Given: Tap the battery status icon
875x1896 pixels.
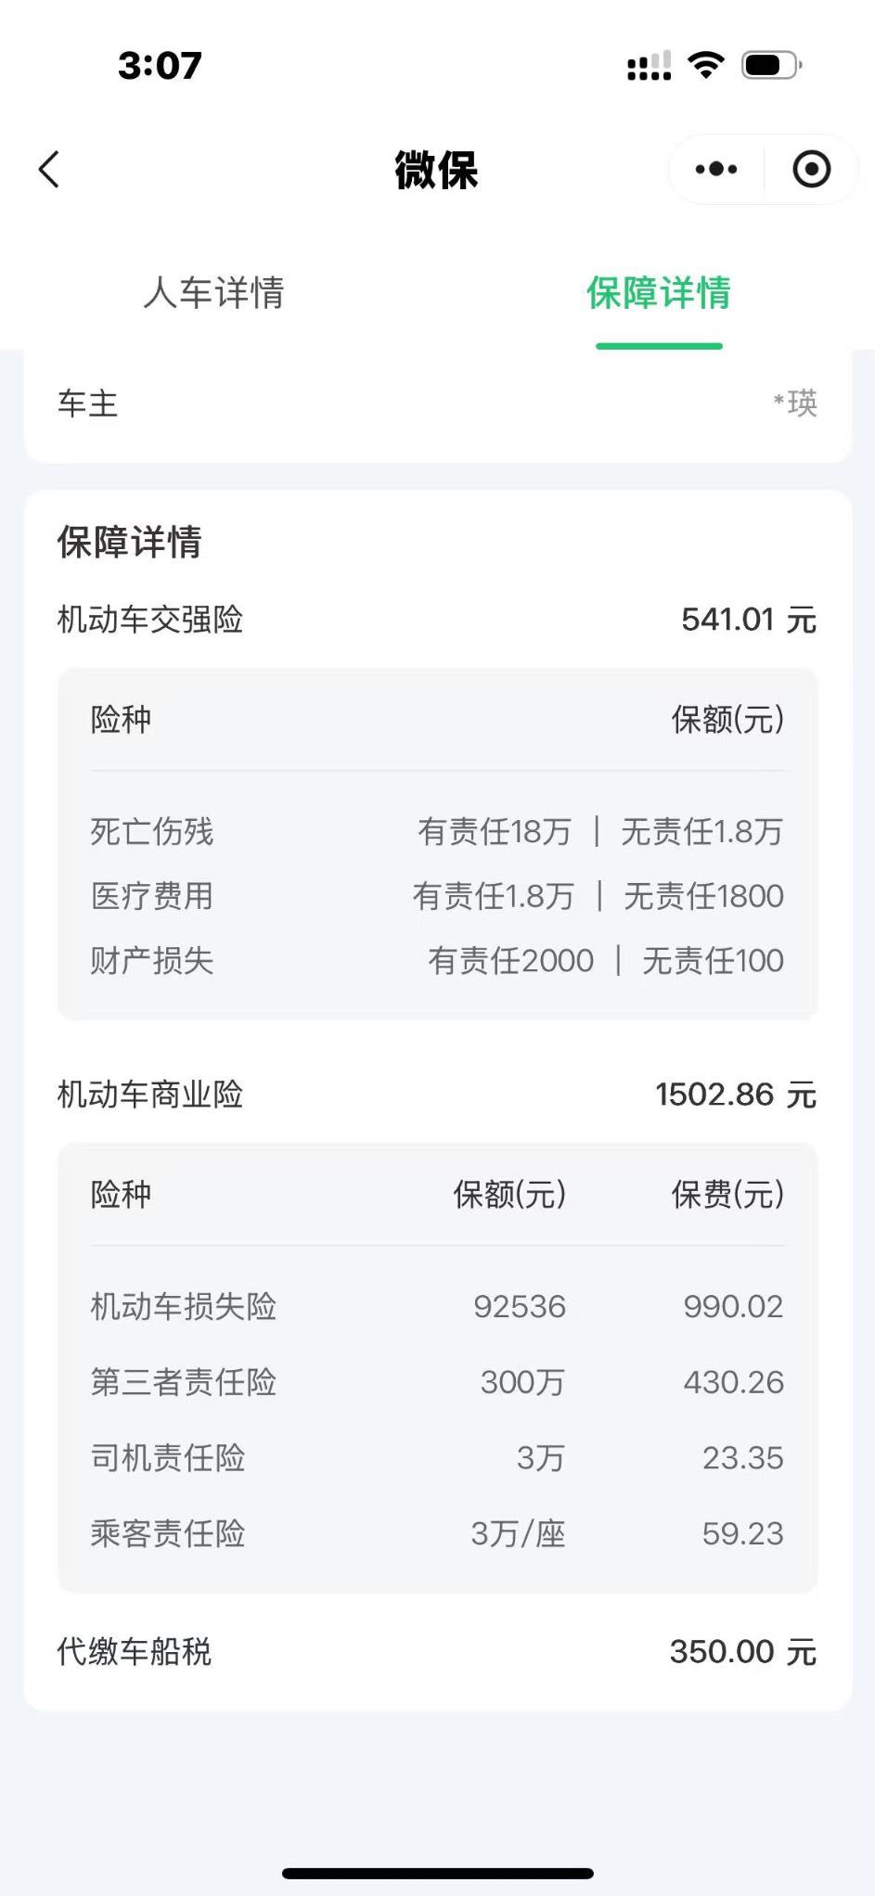Looking at the screenshot, I should tap(771, 65).
